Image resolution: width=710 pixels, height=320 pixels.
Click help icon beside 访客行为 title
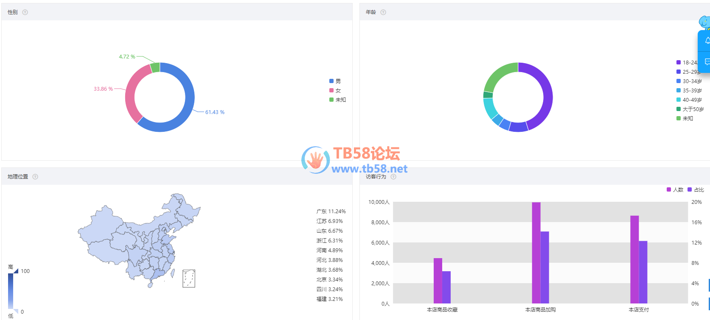(393, 177)
